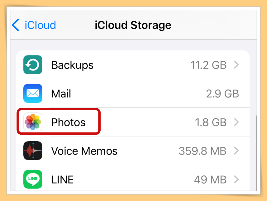Select the Backups row label
267x201 pixels.
(72, 65)
